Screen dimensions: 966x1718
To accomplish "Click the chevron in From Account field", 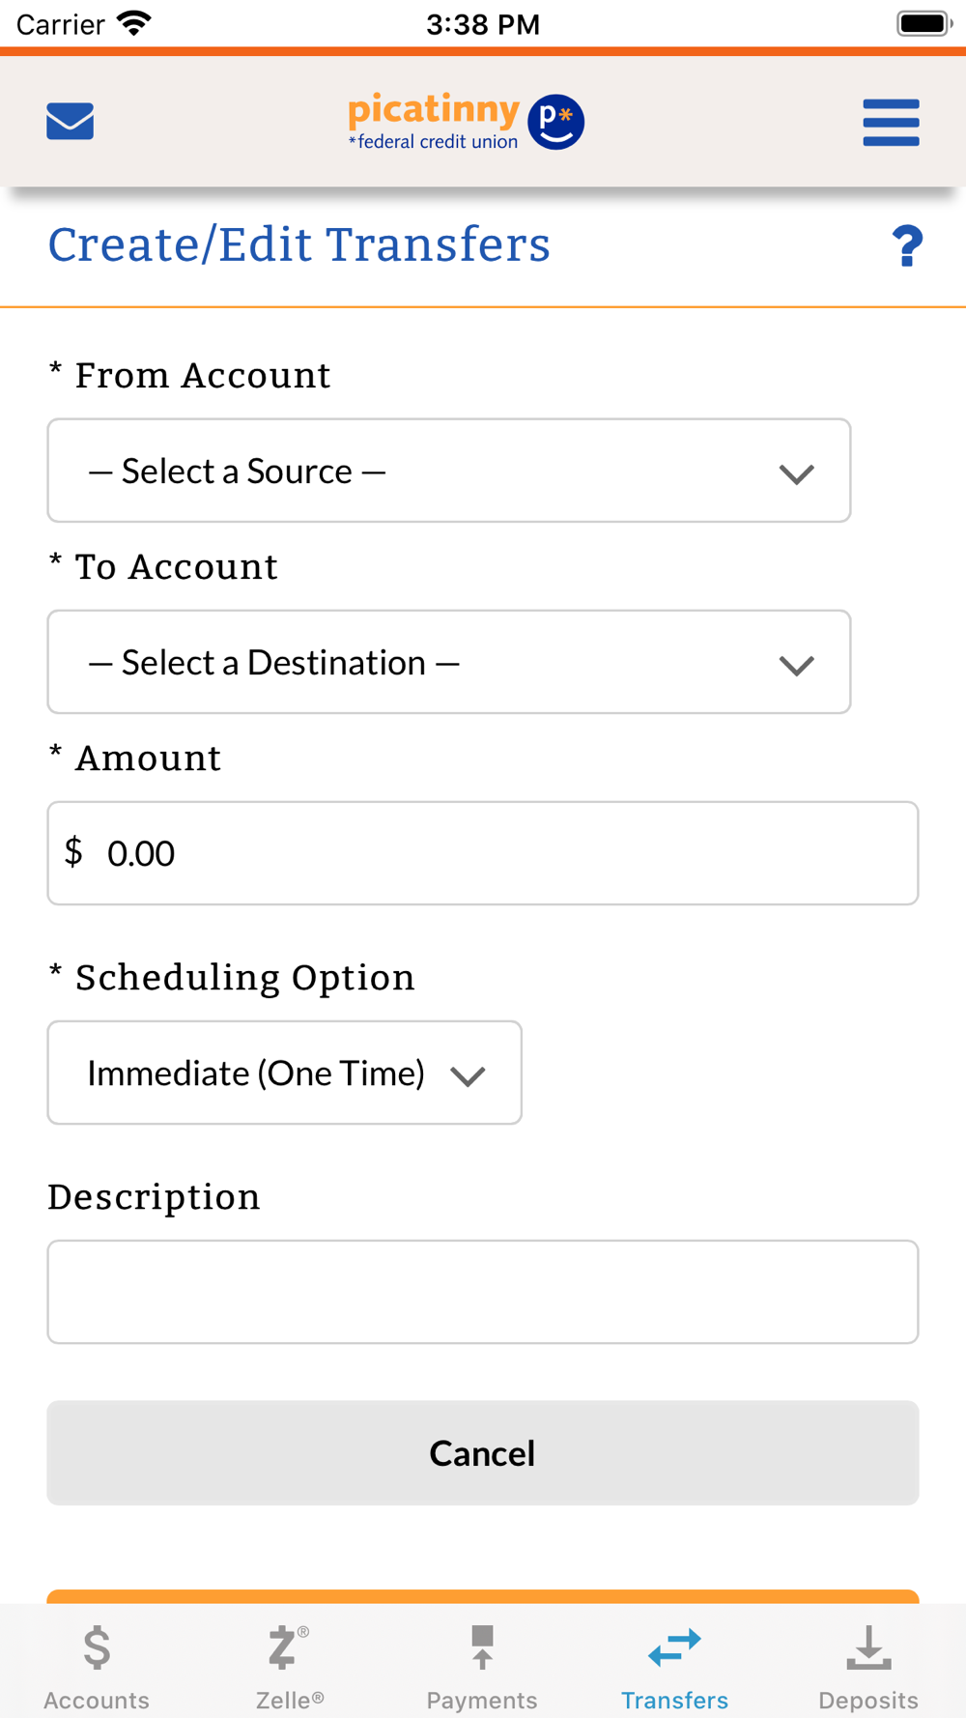I will (x=797, y=473).
